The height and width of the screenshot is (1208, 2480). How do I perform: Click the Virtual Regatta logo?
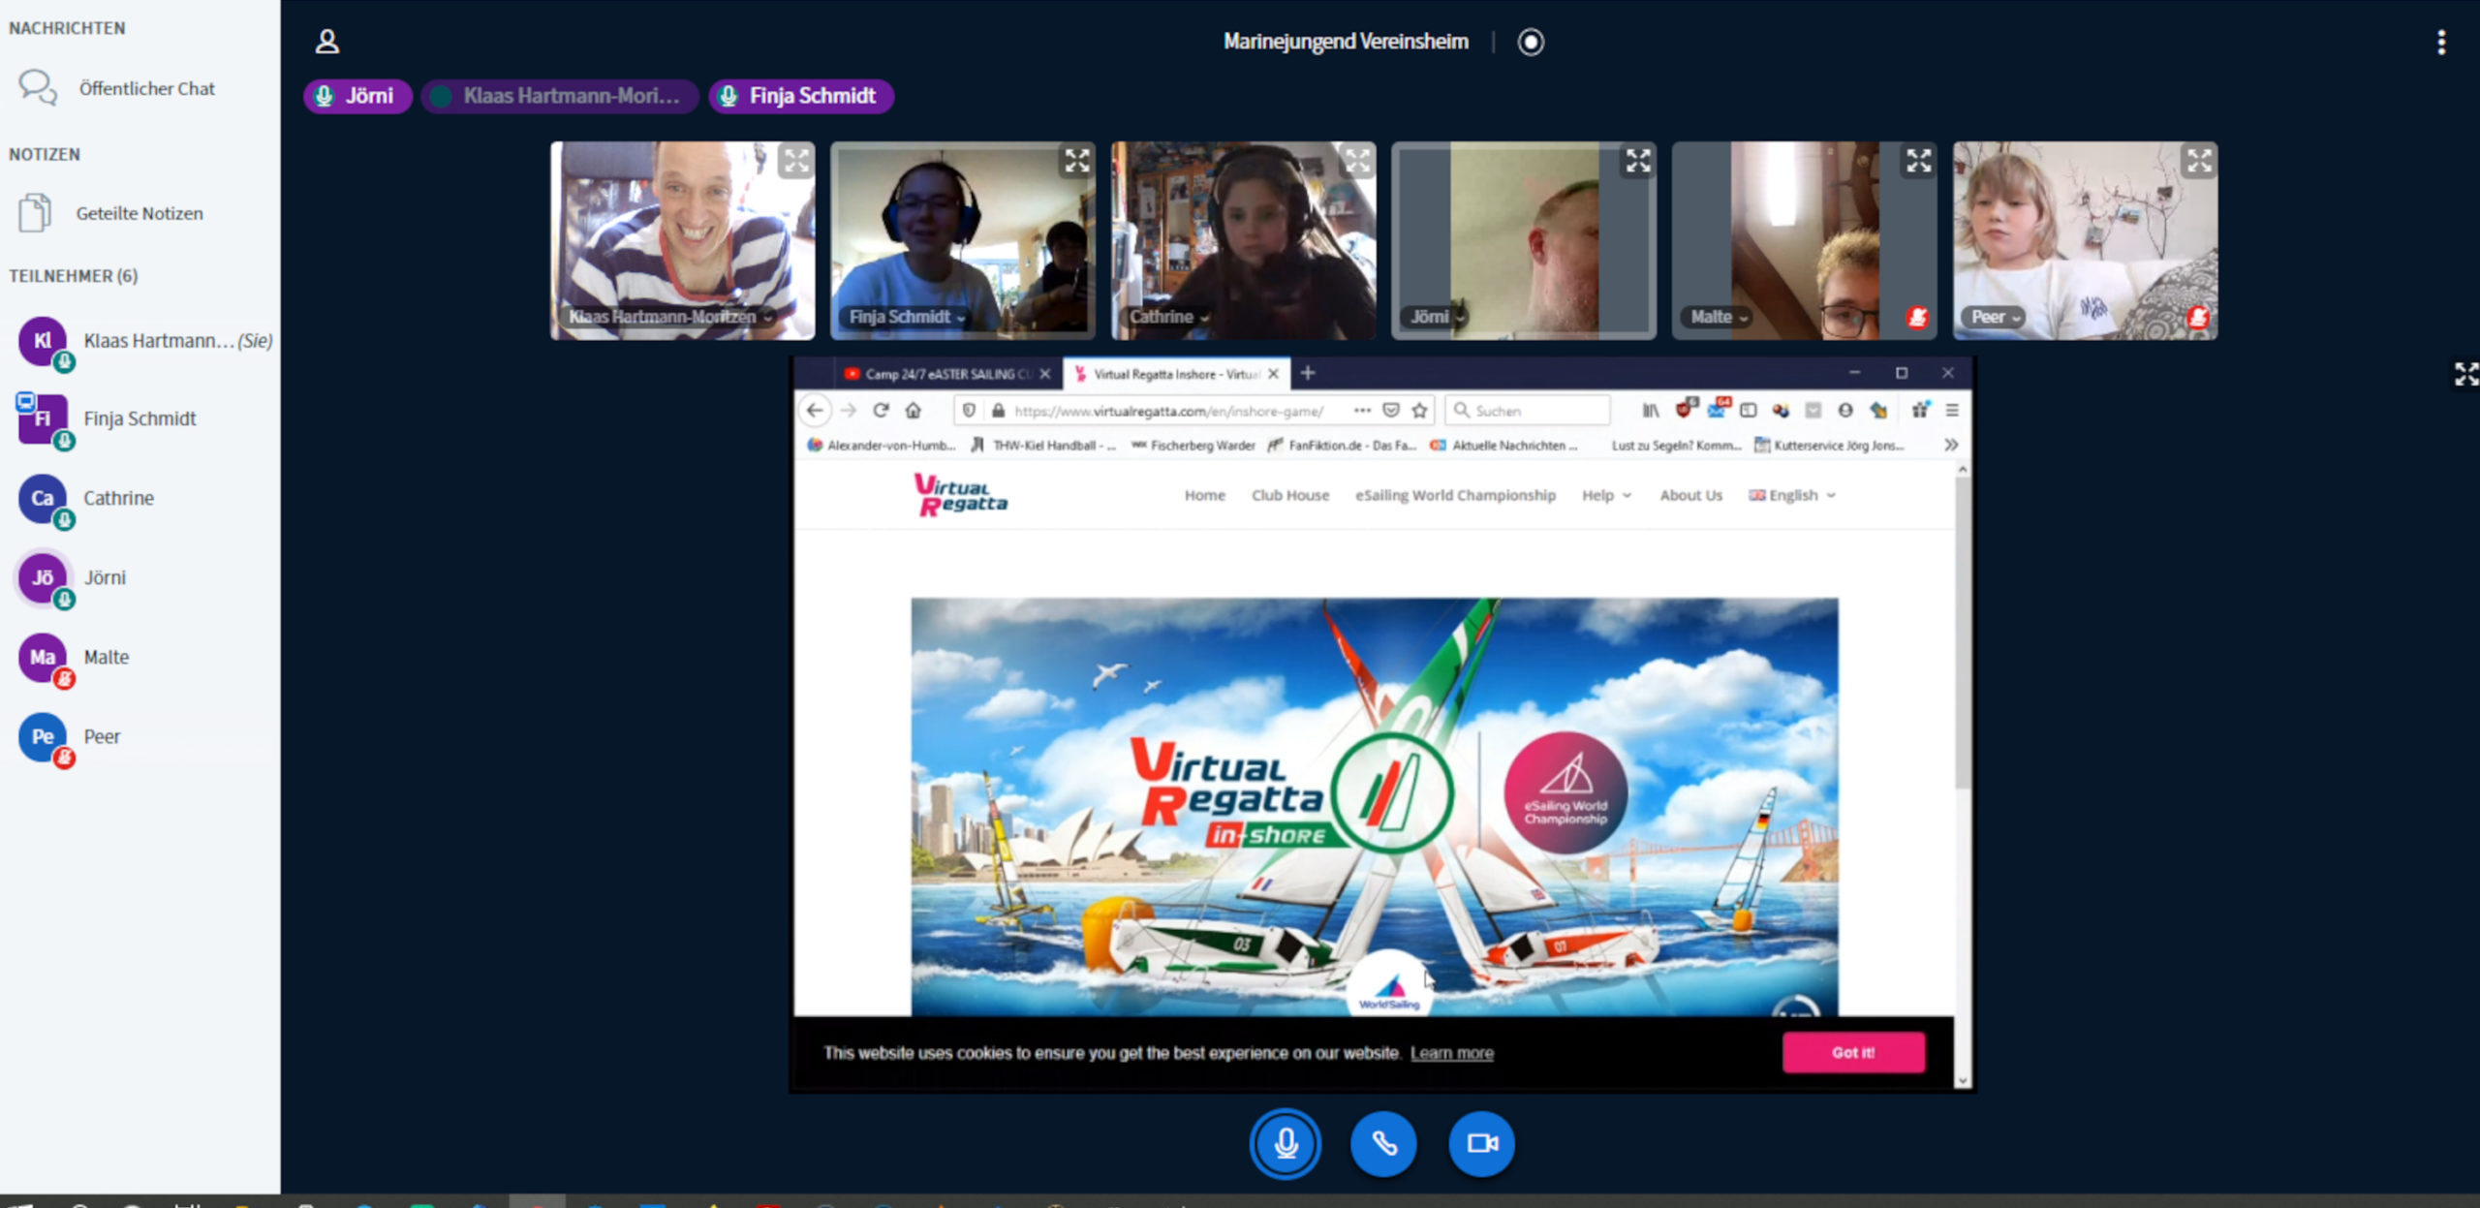960,495
